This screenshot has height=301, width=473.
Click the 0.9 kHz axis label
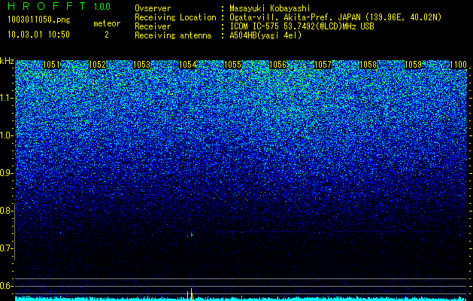(7, 173)
